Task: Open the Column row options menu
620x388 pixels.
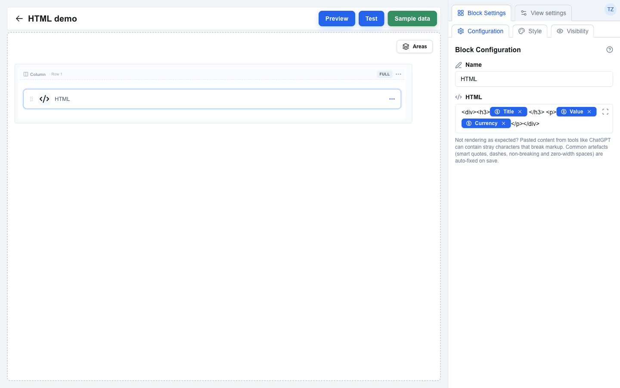Action: 399,74
